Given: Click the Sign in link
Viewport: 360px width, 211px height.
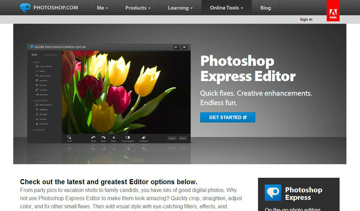Looking at the screenshot, I should (306, 19).
